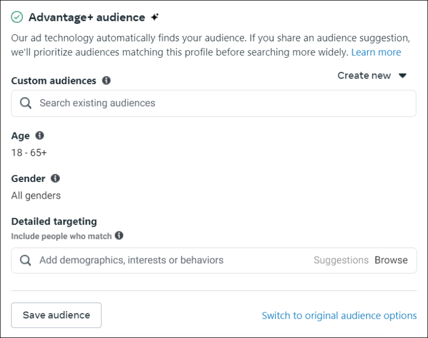The height and width of the screenshot is (338, 428).
Task: Click the Suggestions option in detailed targeting
Action: pyautogui.click(x=341, y=260)
